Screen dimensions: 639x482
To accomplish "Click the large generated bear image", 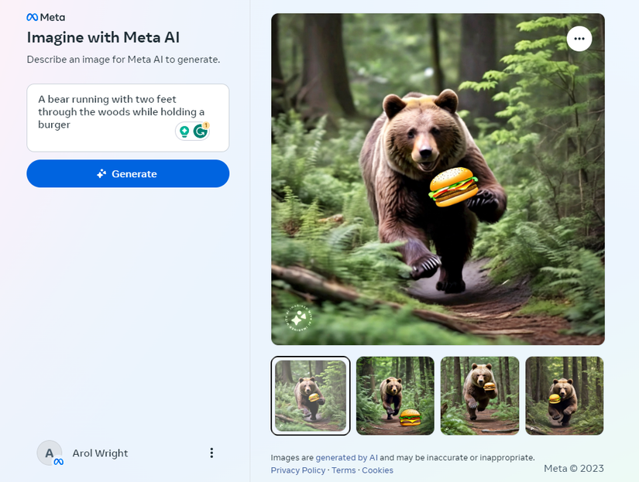I will pos(437,178).
